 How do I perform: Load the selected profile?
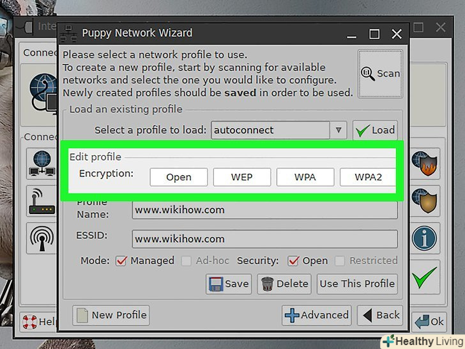(x=375, y=130)
